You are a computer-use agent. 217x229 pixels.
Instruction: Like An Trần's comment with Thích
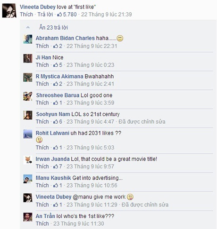(x=42, y=224)
